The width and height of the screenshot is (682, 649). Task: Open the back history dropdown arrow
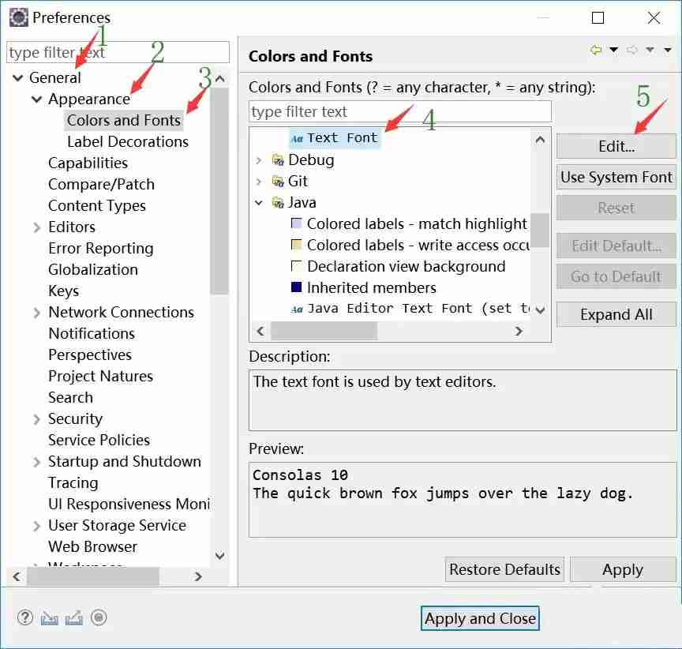tap(613, 51)
